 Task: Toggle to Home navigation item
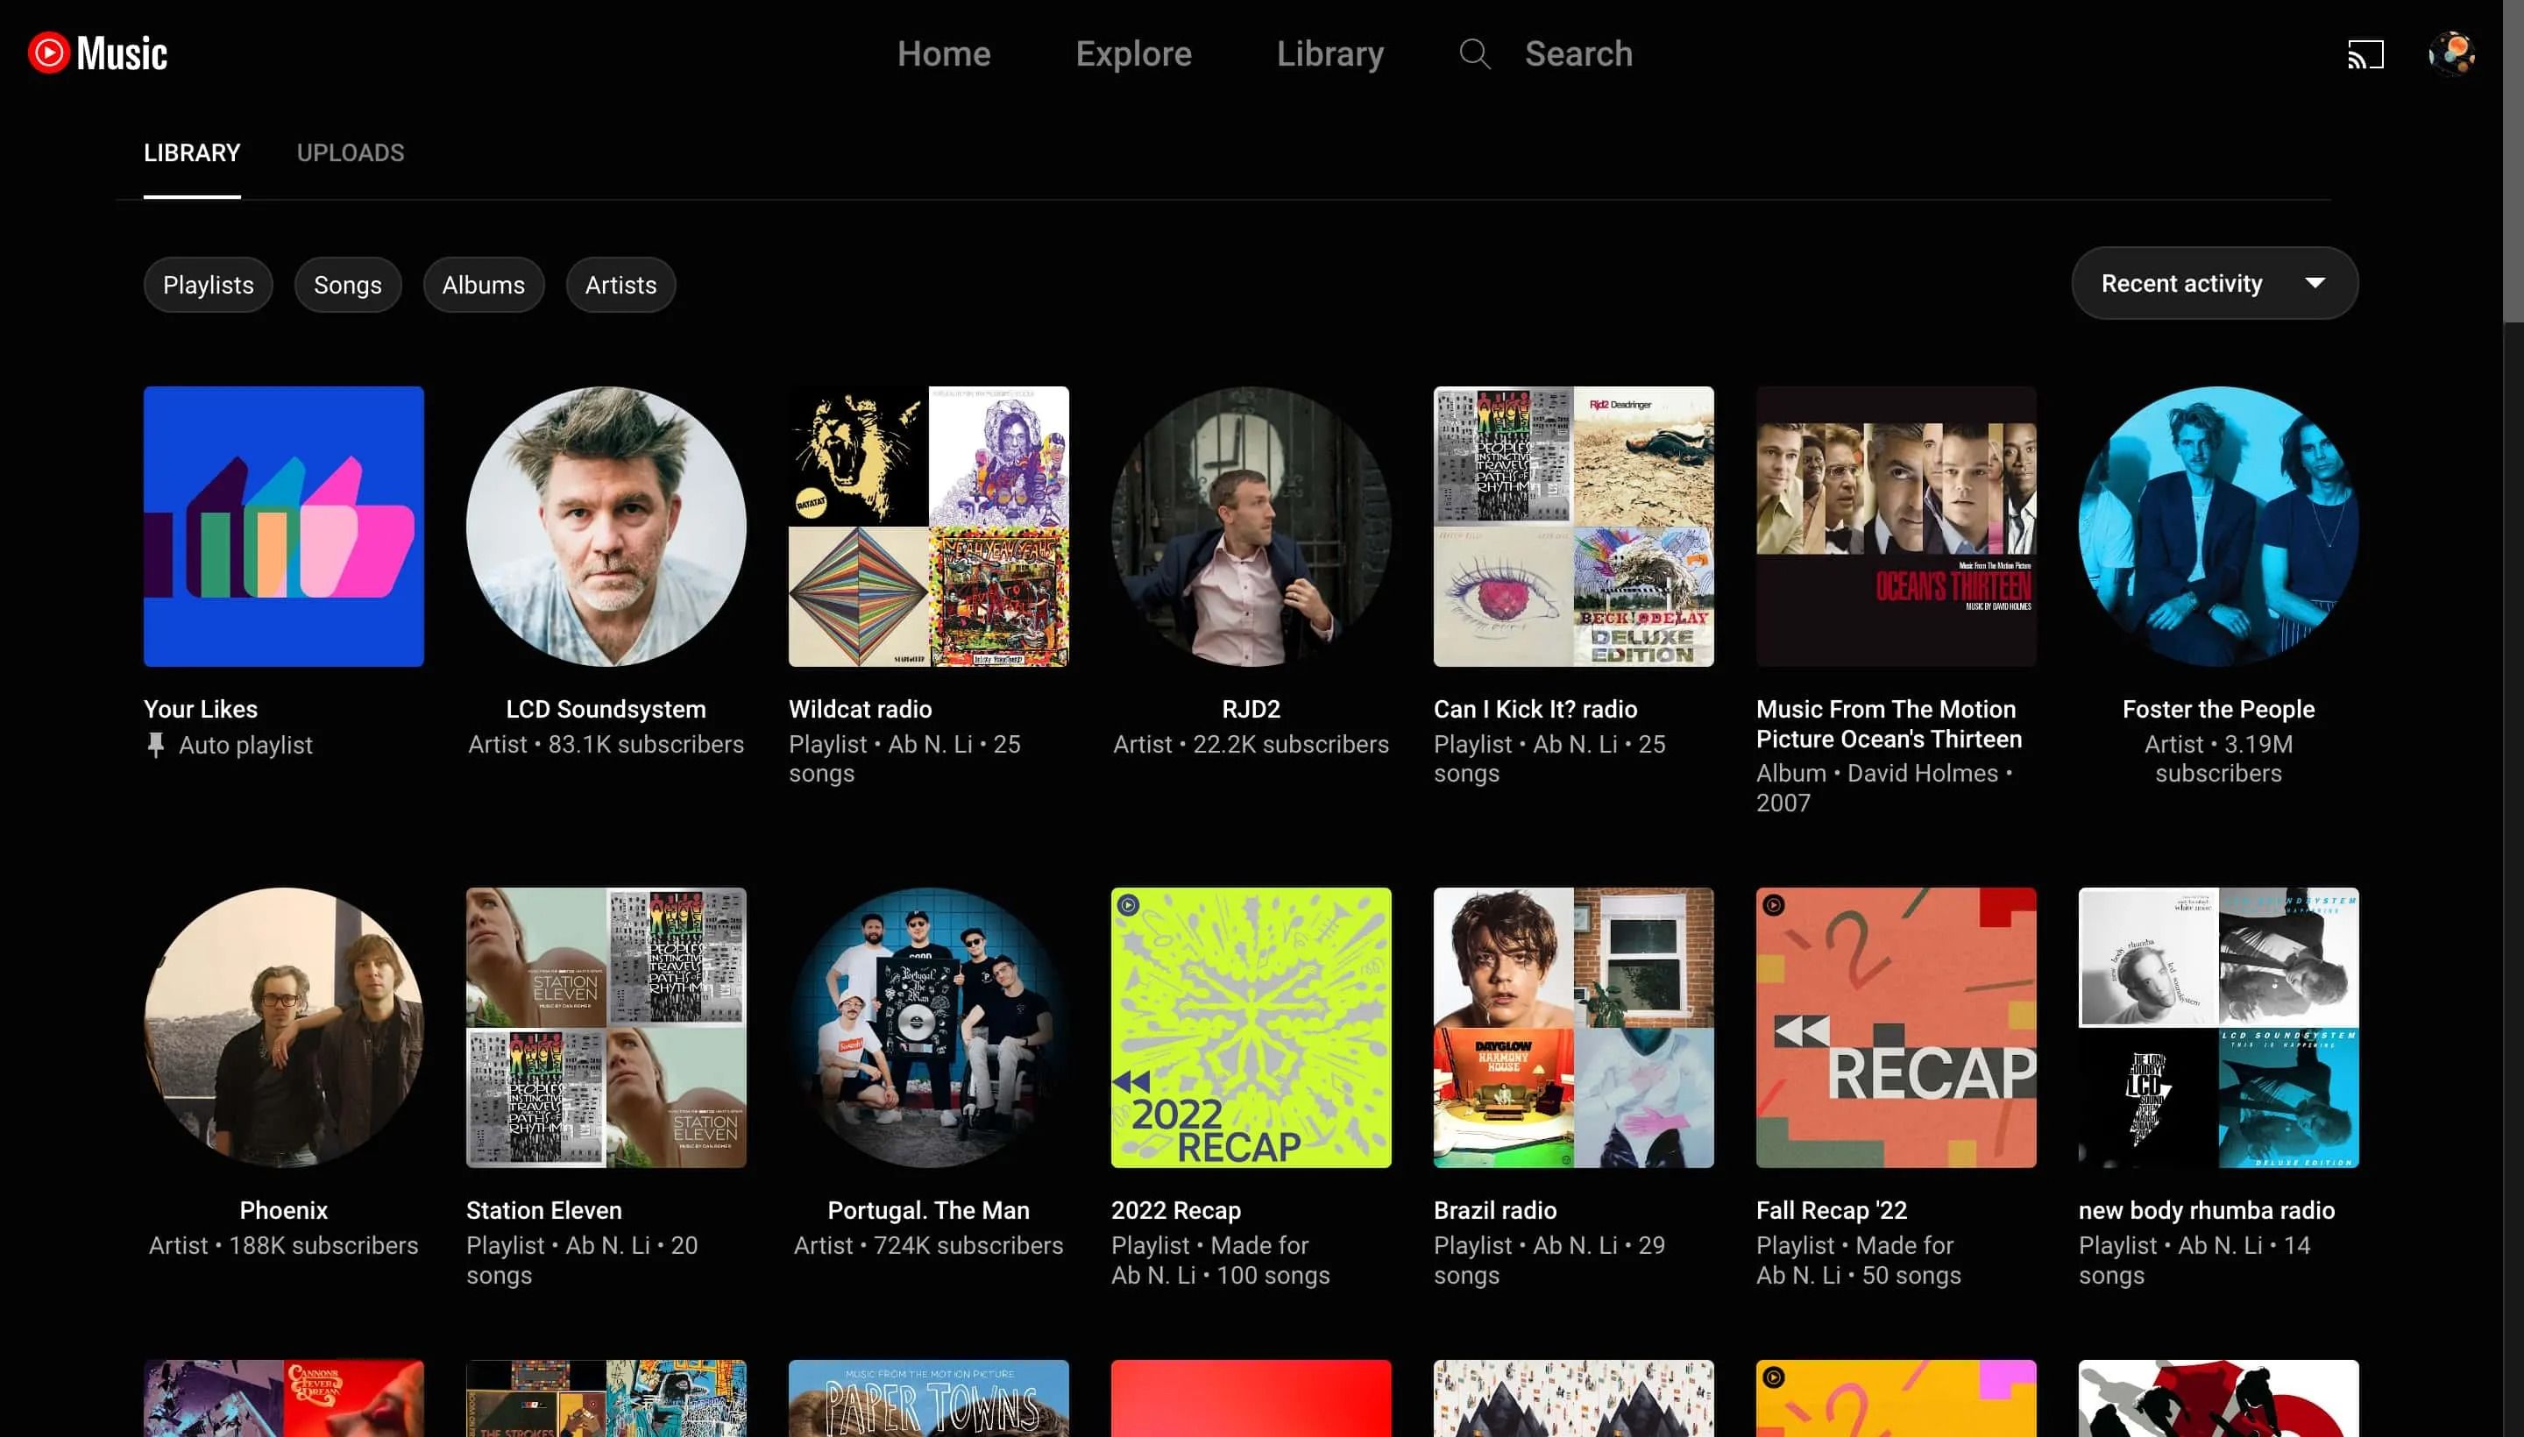(x=941, y=52)
